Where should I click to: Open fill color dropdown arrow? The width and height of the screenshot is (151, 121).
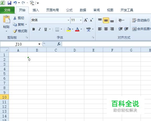pyautogui.click(x=72, y=29)
